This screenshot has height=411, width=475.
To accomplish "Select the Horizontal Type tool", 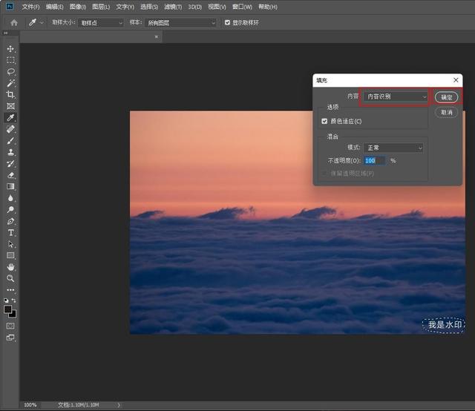I will [x=10, y=233].
